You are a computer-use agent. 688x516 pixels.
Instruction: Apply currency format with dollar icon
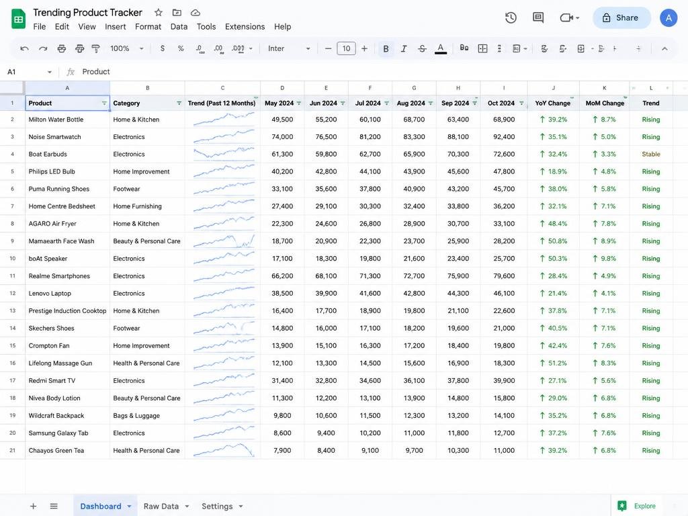pos(163,48)
